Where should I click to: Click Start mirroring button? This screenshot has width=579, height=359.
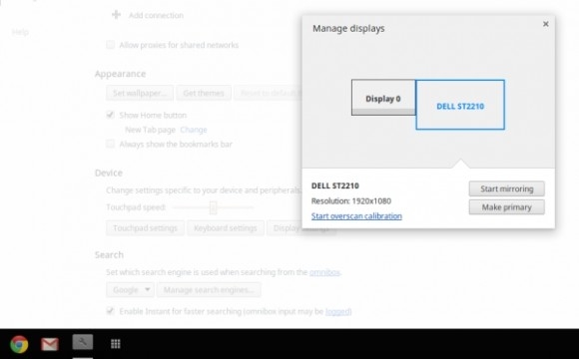point(507,188)
